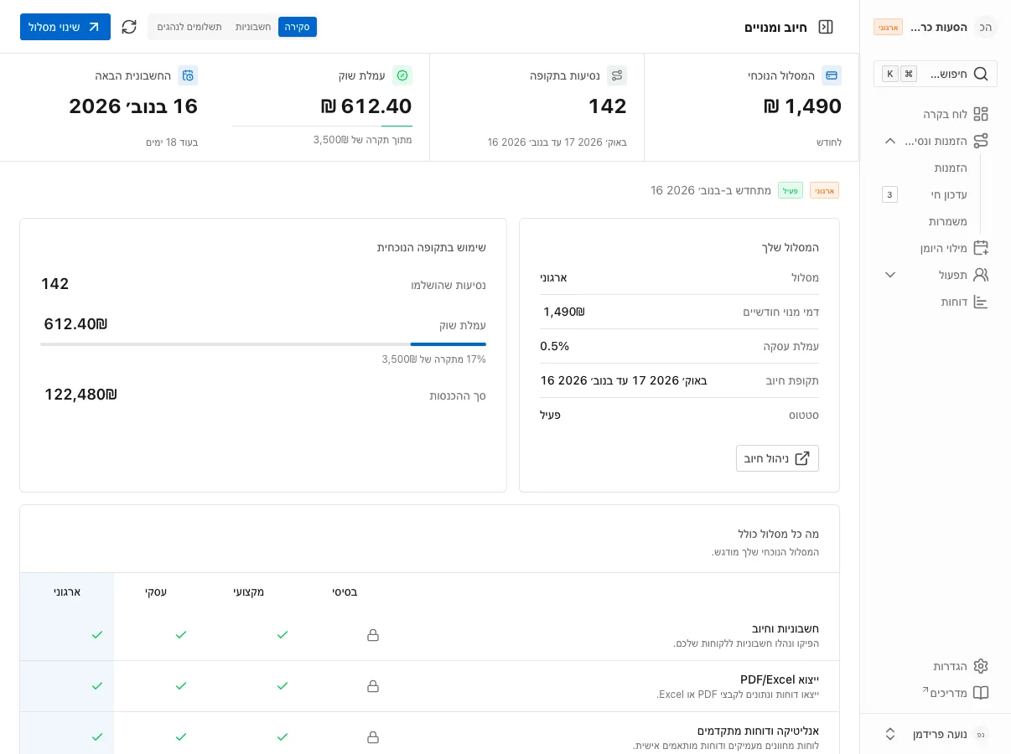Collapse the הזמנות ונסיעות sidebar section

(890, 141)
